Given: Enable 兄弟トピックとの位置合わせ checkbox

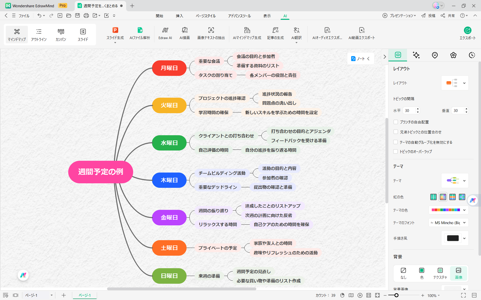Looking at the screenshot, I should 396,132.
